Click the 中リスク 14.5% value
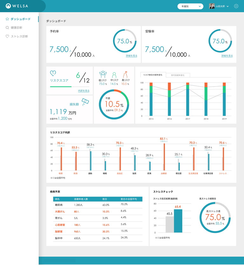Image resolution: width=244 pixels, height=265 pixels. [114, 84]
